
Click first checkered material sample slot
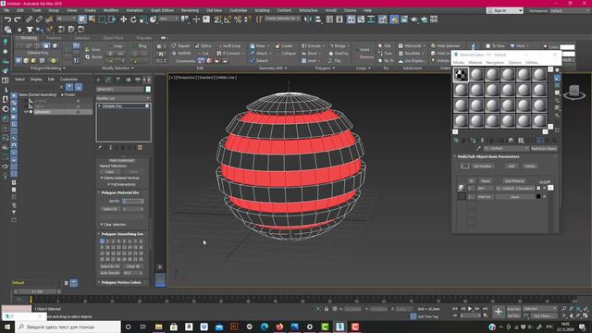461,75
